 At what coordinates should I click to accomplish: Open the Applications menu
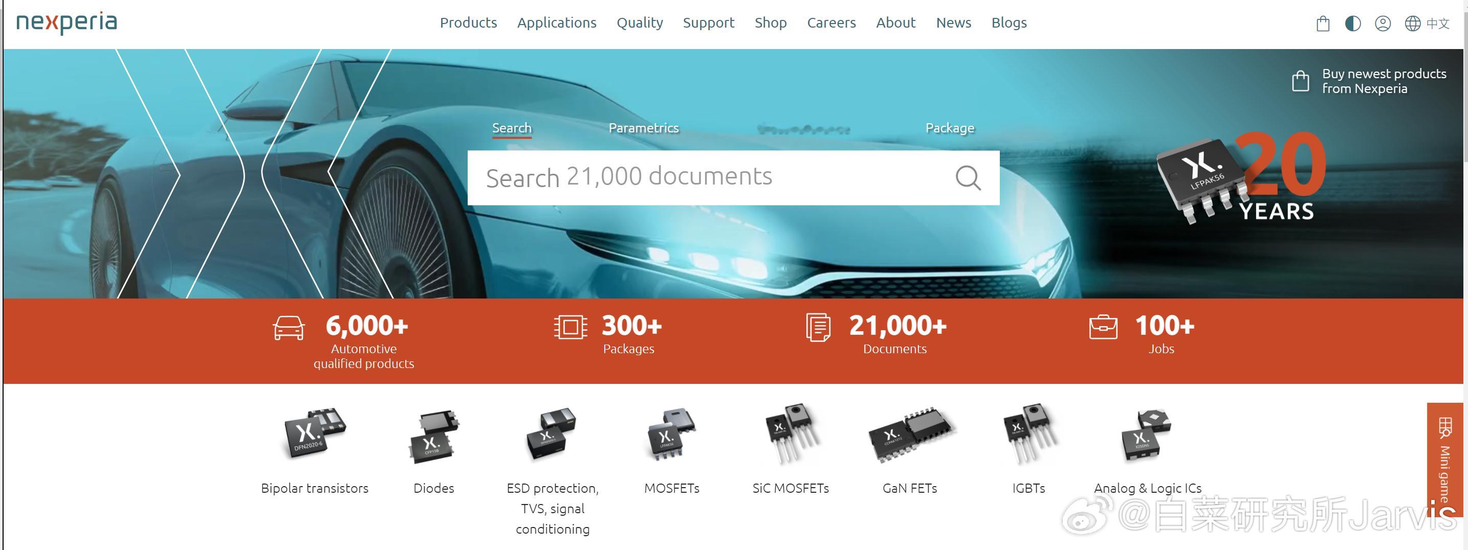point(557,23)
